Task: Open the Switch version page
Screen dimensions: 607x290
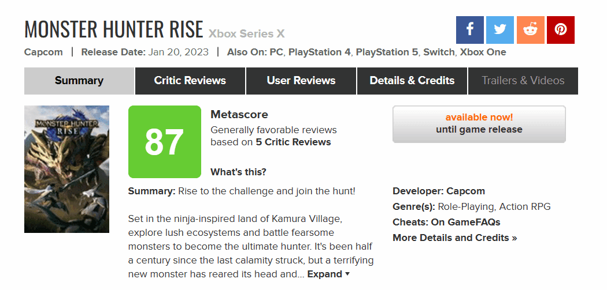Action: click(x=439, y=52)
